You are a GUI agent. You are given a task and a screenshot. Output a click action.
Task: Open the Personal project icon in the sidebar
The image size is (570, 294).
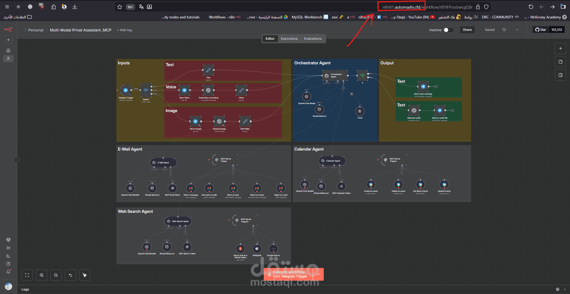pos(8,59)
